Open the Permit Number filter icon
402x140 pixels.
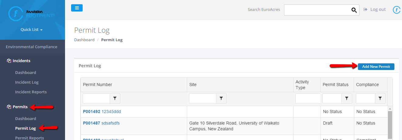tap(115, 98)
